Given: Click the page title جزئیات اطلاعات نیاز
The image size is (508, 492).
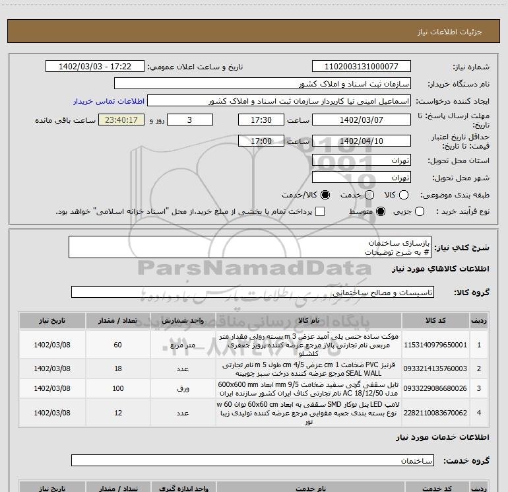Looking at the screenshot, I should pyautogui.click(x=450, y=32).
